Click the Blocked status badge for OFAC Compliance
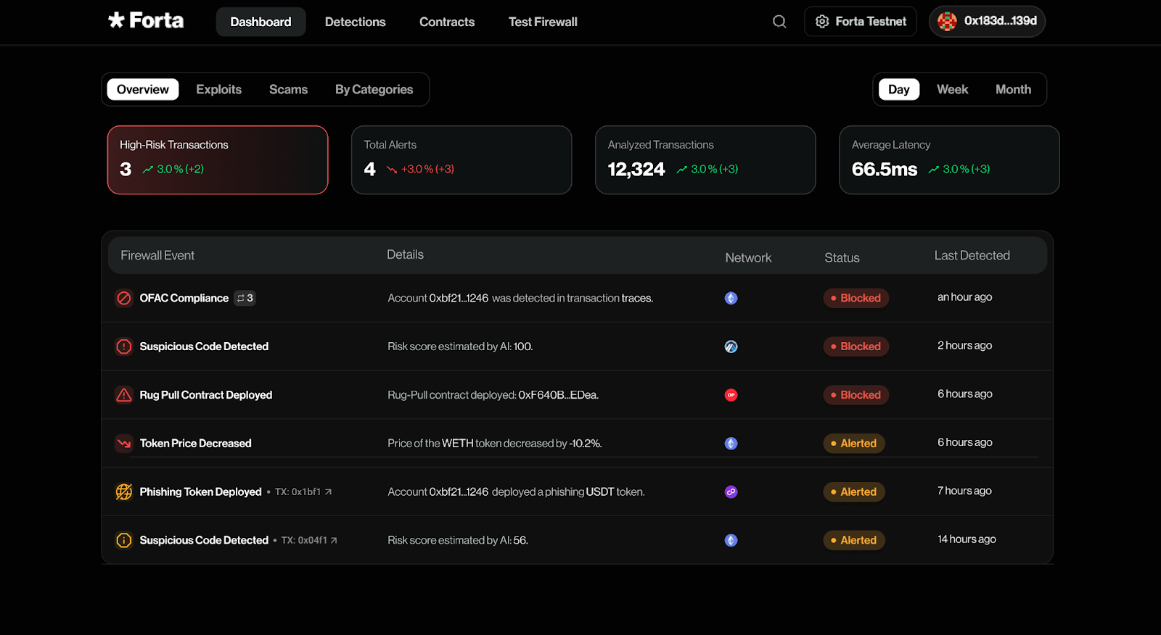Image resolution: width=1161 pixels, height=635 pixels. pos(856,298)
